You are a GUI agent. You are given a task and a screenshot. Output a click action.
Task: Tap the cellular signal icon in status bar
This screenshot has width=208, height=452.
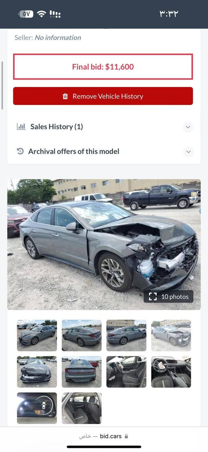[55, 14]
